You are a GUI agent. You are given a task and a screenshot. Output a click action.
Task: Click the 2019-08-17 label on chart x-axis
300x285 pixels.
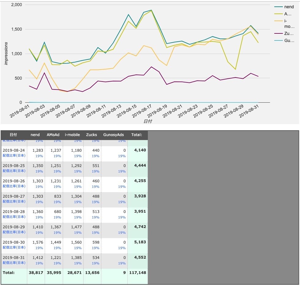(142, 111)
